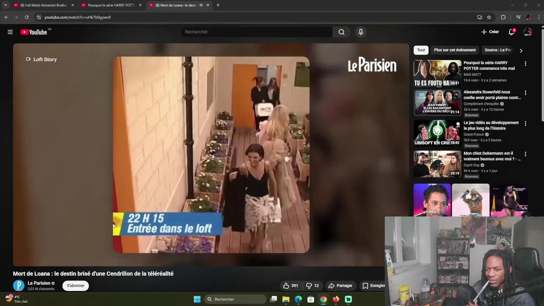Screen dimensions: 544x306
Task: Open options for the Alexandra Rosenfeld video
Action: [x=525, y=93]
